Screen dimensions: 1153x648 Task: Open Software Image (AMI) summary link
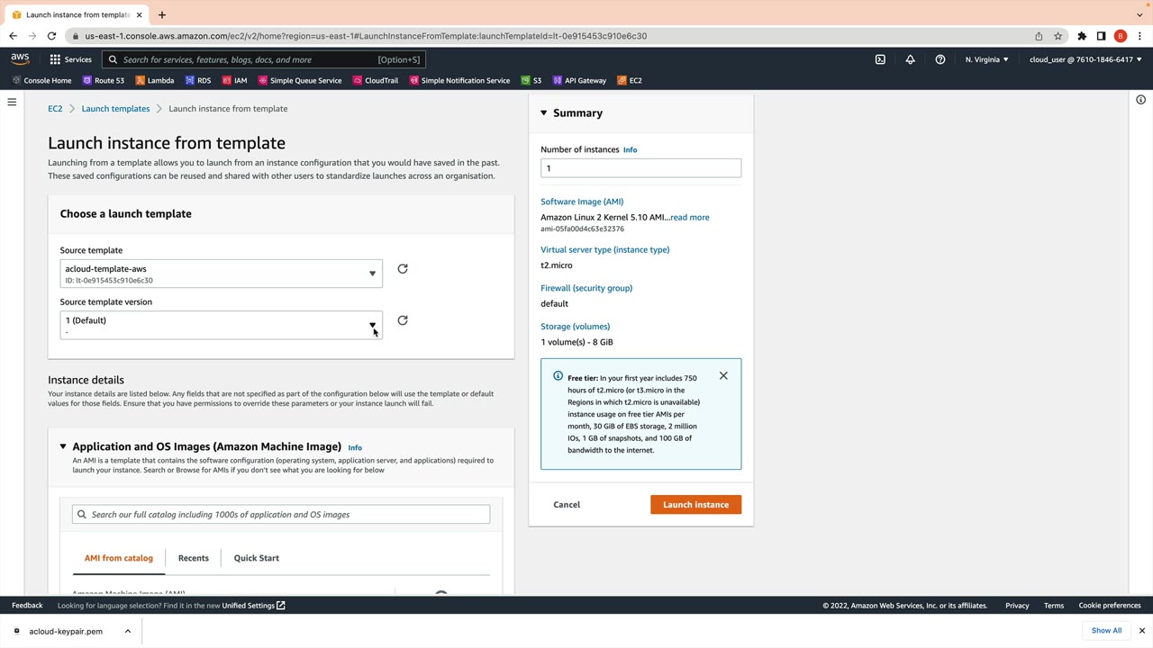[x=582, y=202]
